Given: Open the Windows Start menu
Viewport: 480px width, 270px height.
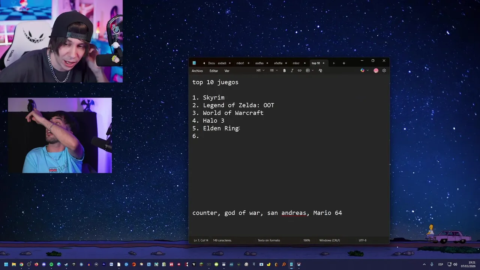Looking at the screenshot, I should [6, 264].
